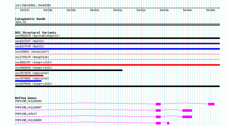This screenshot has width=227, height=126.
Task: Click the Xp11.22 band label
Action: tap(21, 22)
